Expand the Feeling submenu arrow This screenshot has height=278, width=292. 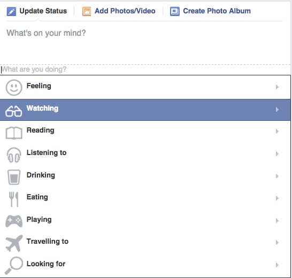tap(277, 87)
